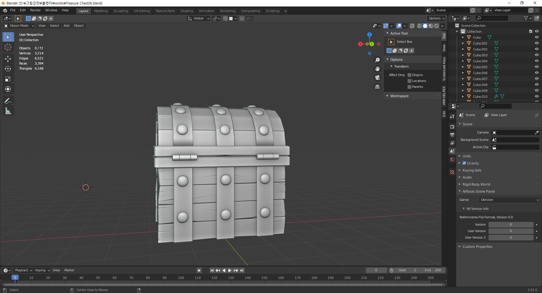542x293 pixels.
Task: Open the Playback popover in timeline
Action: pos(23,270)
